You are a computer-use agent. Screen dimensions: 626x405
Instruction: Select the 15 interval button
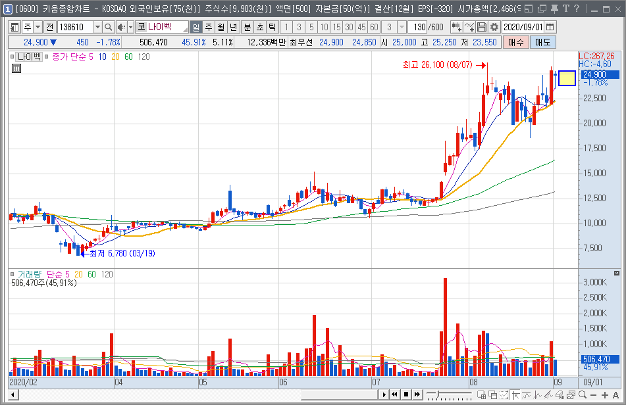click(337, 27)
